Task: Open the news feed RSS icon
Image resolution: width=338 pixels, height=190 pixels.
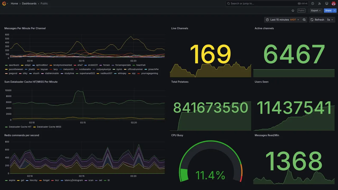Action: click(320, 3)
